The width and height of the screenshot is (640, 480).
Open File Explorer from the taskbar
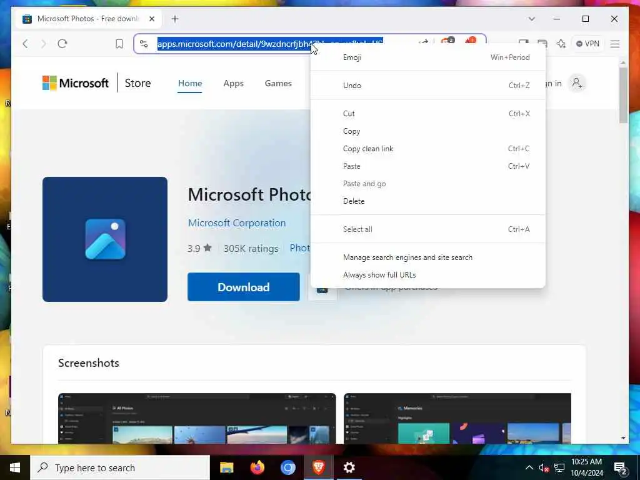click(x=226, y=467)
